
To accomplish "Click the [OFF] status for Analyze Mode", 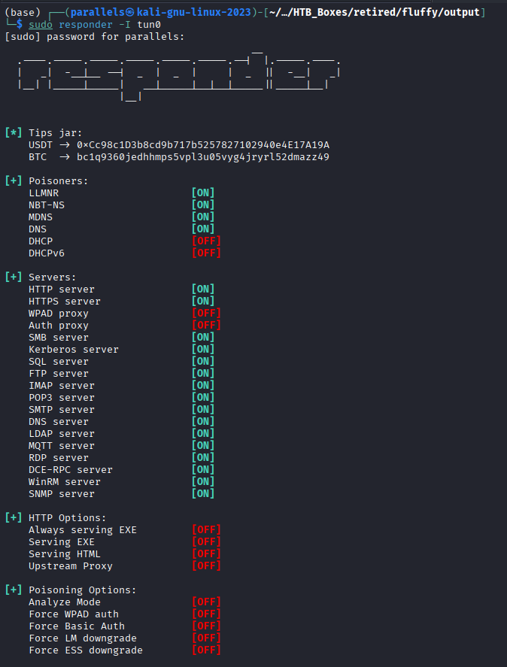I will [x=206, y=602].
